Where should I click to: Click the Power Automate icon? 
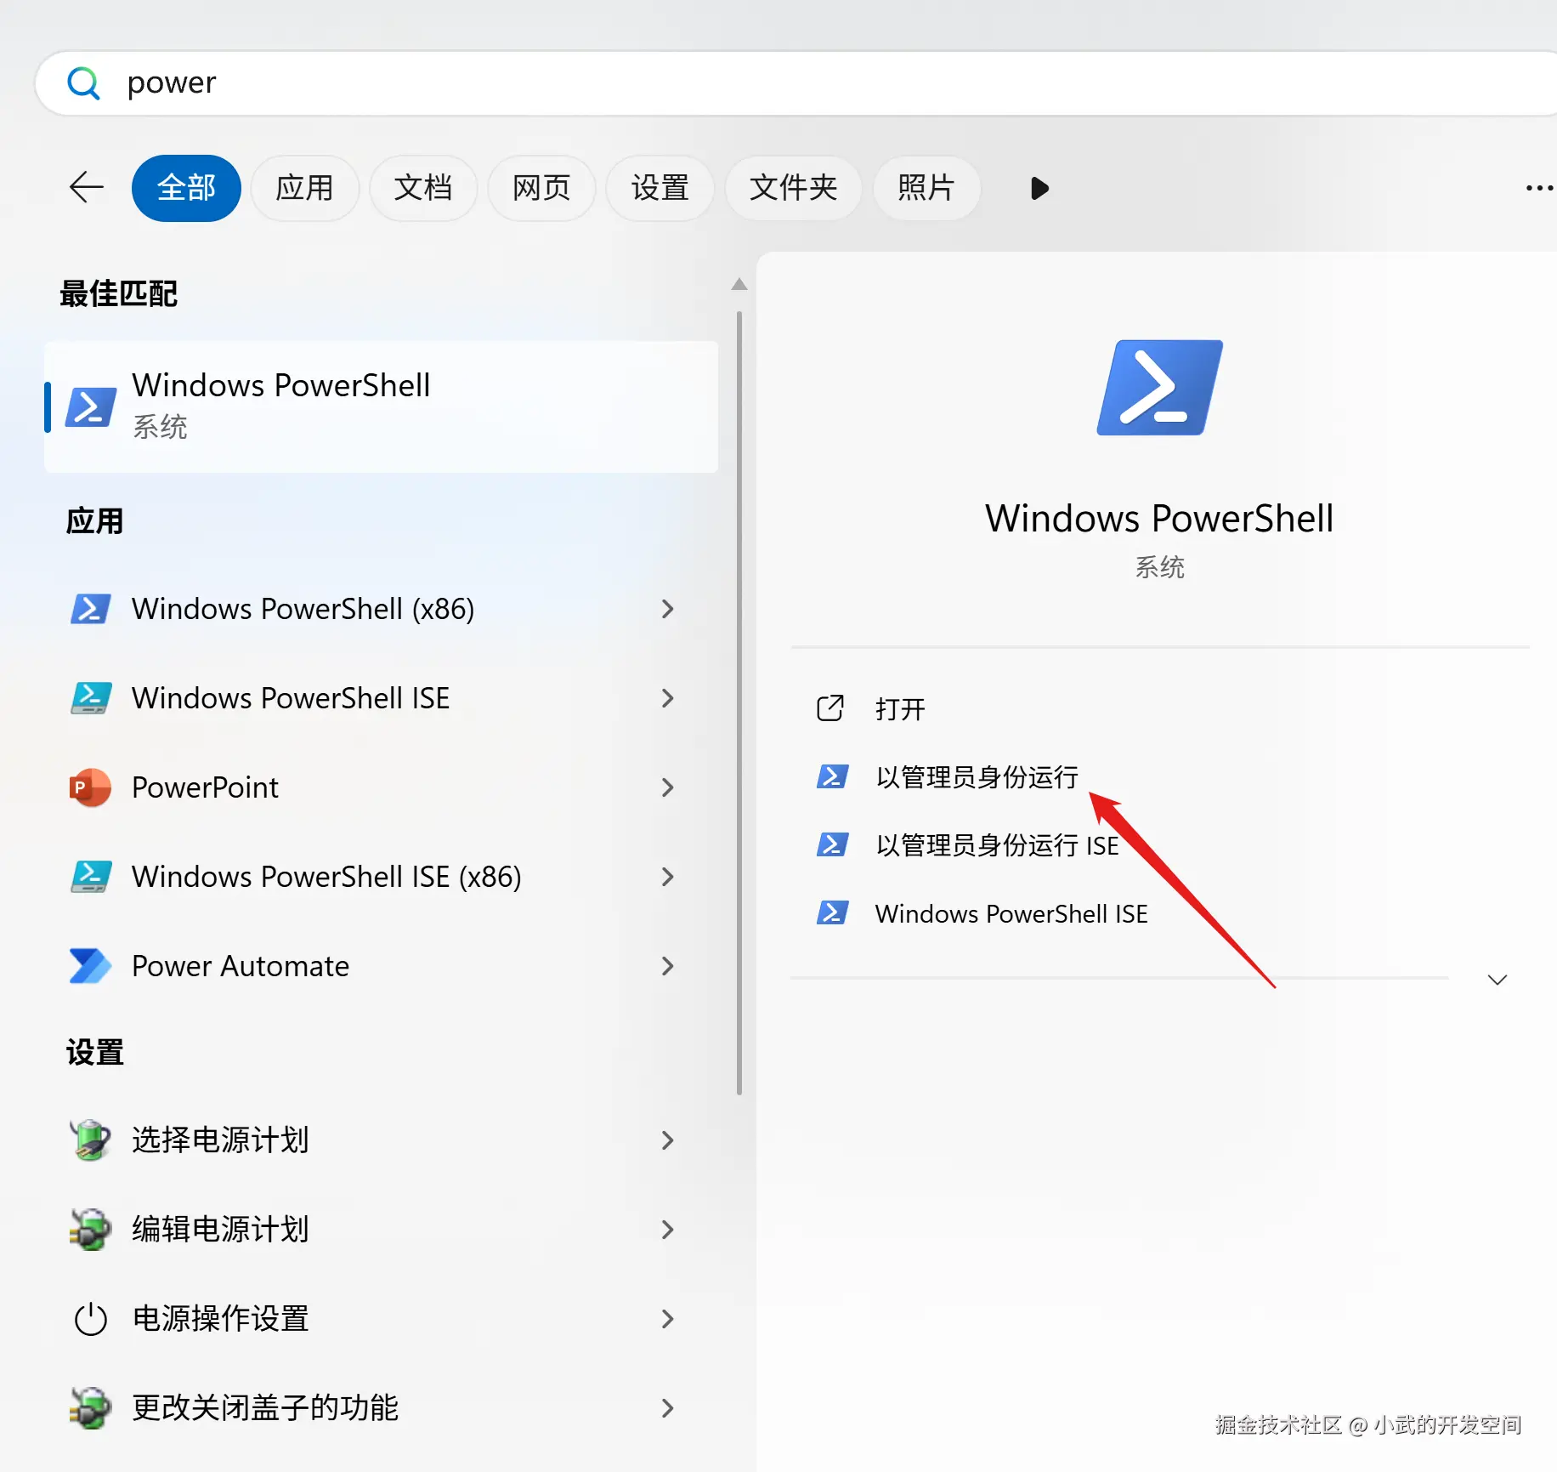click(90, 966)
